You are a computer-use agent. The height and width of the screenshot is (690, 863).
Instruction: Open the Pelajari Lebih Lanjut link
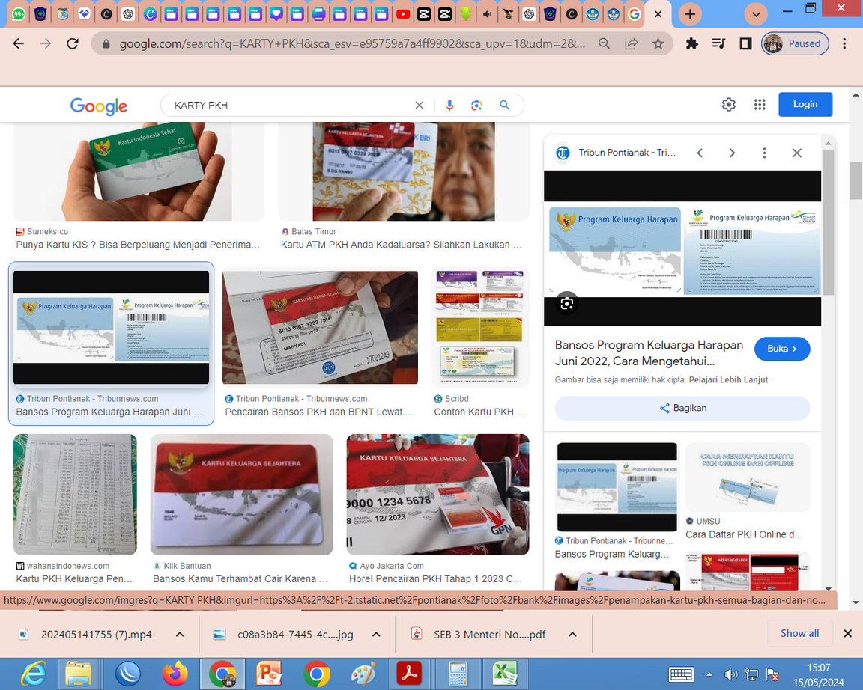(x=728, y=380)
